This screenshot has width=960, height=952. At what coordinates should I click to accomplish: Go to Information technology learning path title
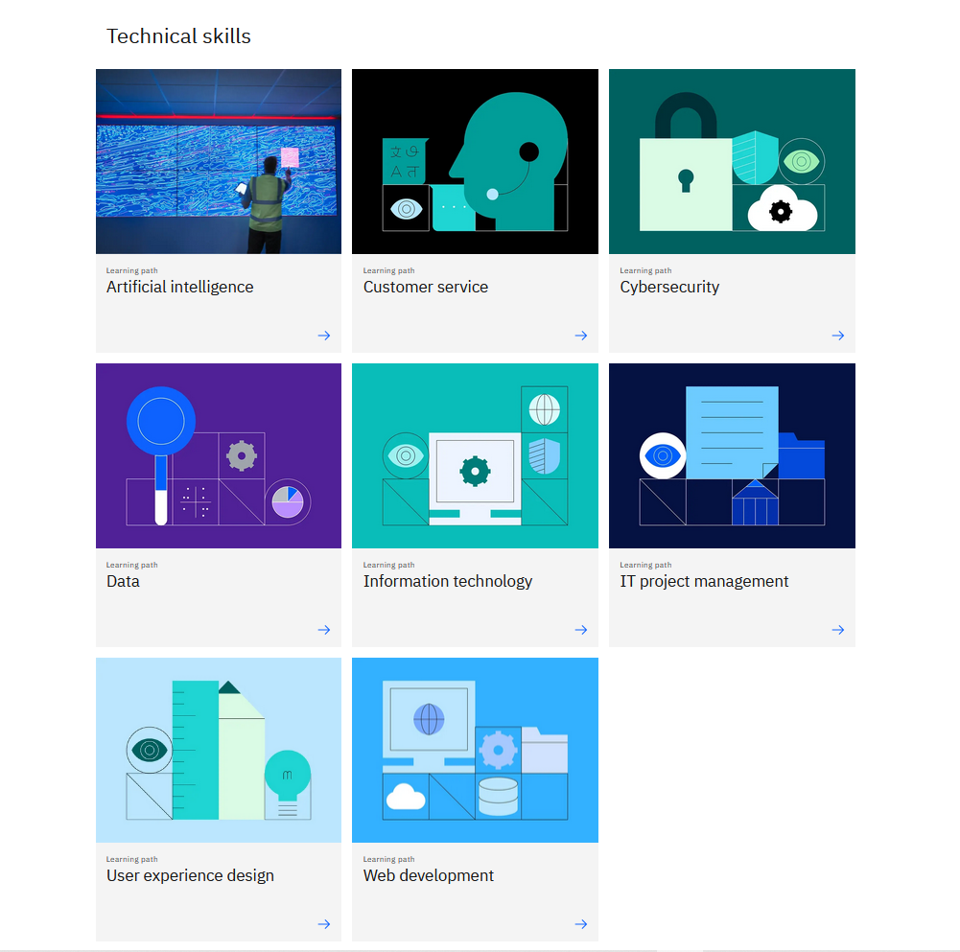click(x=447, y=581)
